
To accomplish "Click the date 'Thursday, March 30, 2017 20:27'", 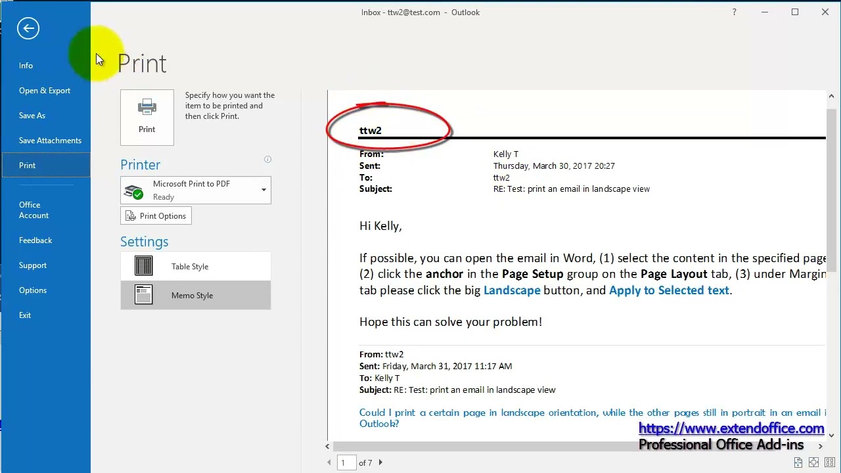I will pos(554,166).
